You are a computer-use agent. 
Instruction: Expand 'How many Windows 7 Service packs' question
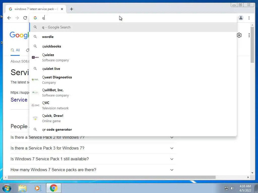(93, 170)
